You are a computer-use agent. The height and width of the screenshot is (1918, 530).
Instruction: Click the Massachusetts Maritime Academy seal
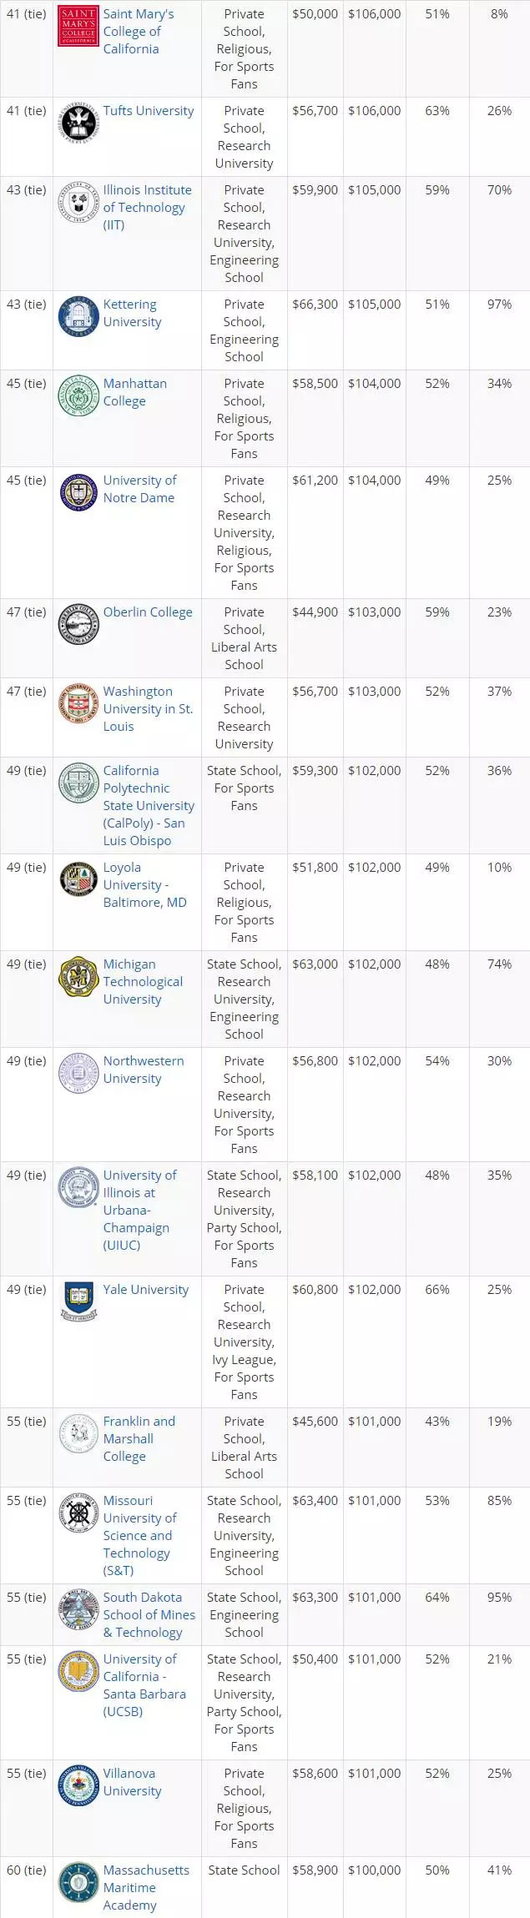pos(78,1883)
